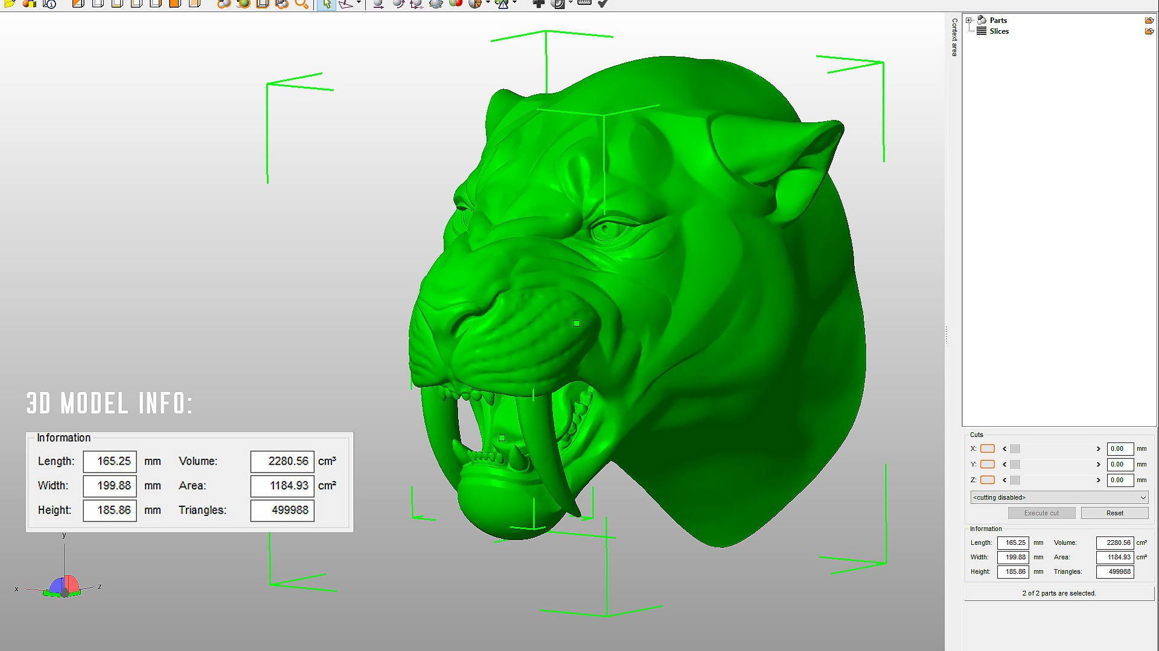The width and height of the screenshot is (1159, 651).
Task: Click the Execute cut button
Action: click(1041, 513)
